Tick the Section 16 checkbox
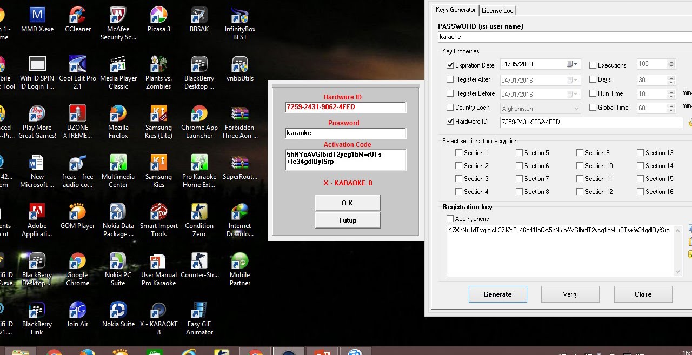692x355 pixels. pyautogui.click(x=640, y=191)
